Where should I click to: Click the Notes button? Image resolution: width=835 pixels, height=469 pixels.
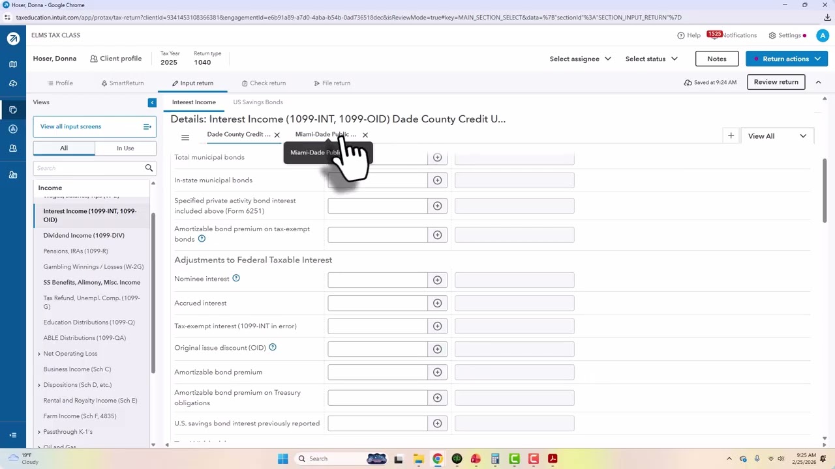(x=716, y=59)
